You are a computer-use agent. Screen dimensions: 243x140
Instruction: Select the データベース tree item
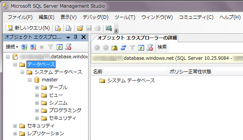[41, 64]
